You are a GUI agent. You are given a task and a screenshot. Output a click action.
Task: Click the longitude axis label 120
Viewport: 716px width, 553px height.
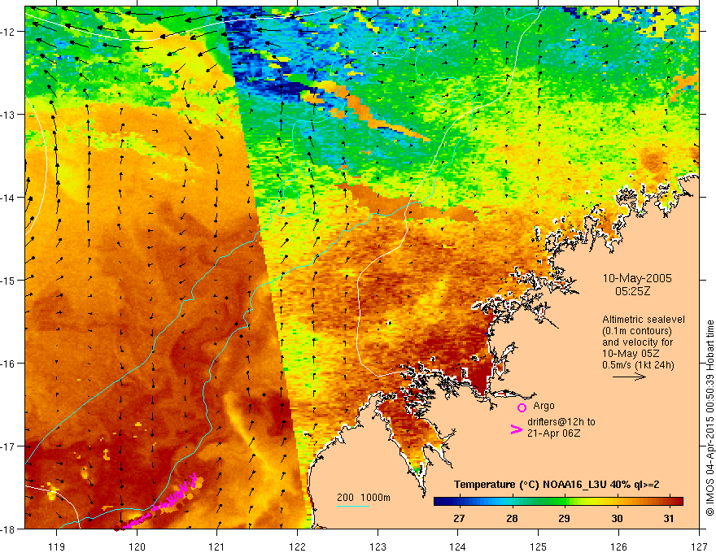137,546
